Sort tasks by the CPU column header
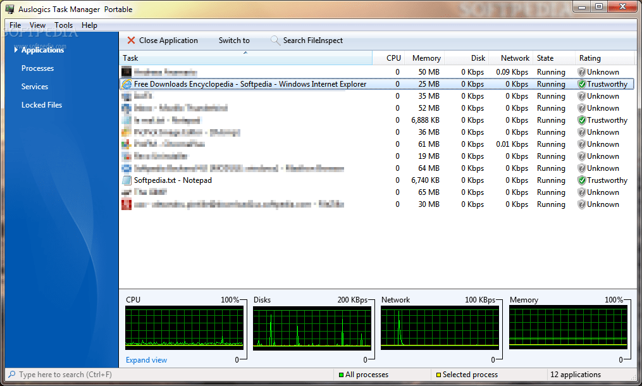 click(x=388, y=58)
